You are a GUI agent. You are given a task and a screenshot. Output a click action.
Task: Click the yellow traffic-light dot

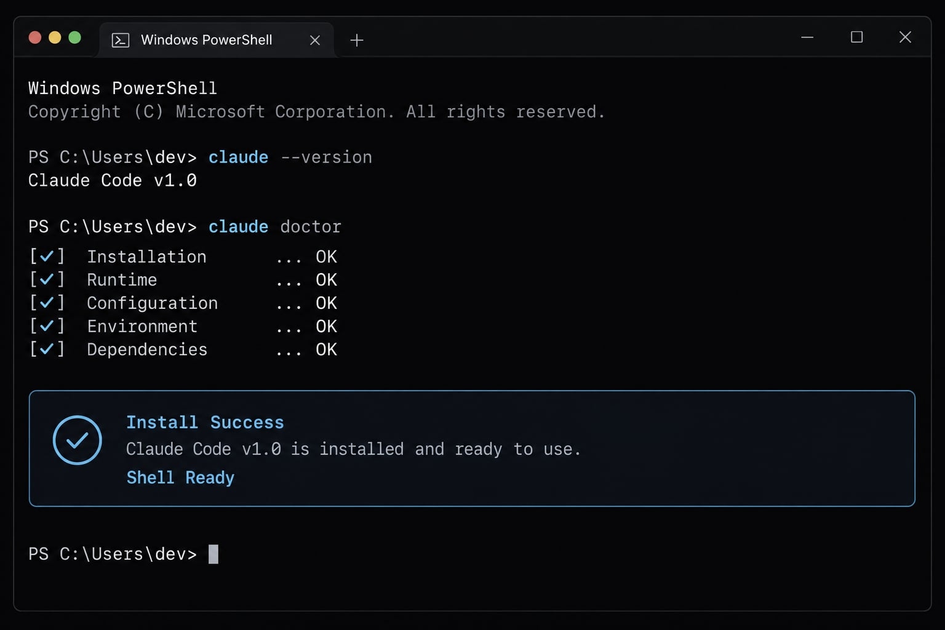click(55, 38)
